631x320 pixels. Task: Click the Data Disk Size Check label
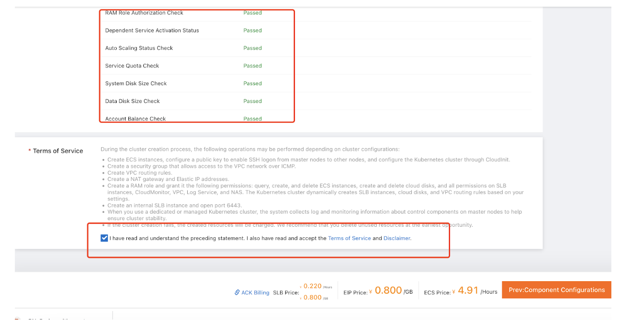[133, 101]
